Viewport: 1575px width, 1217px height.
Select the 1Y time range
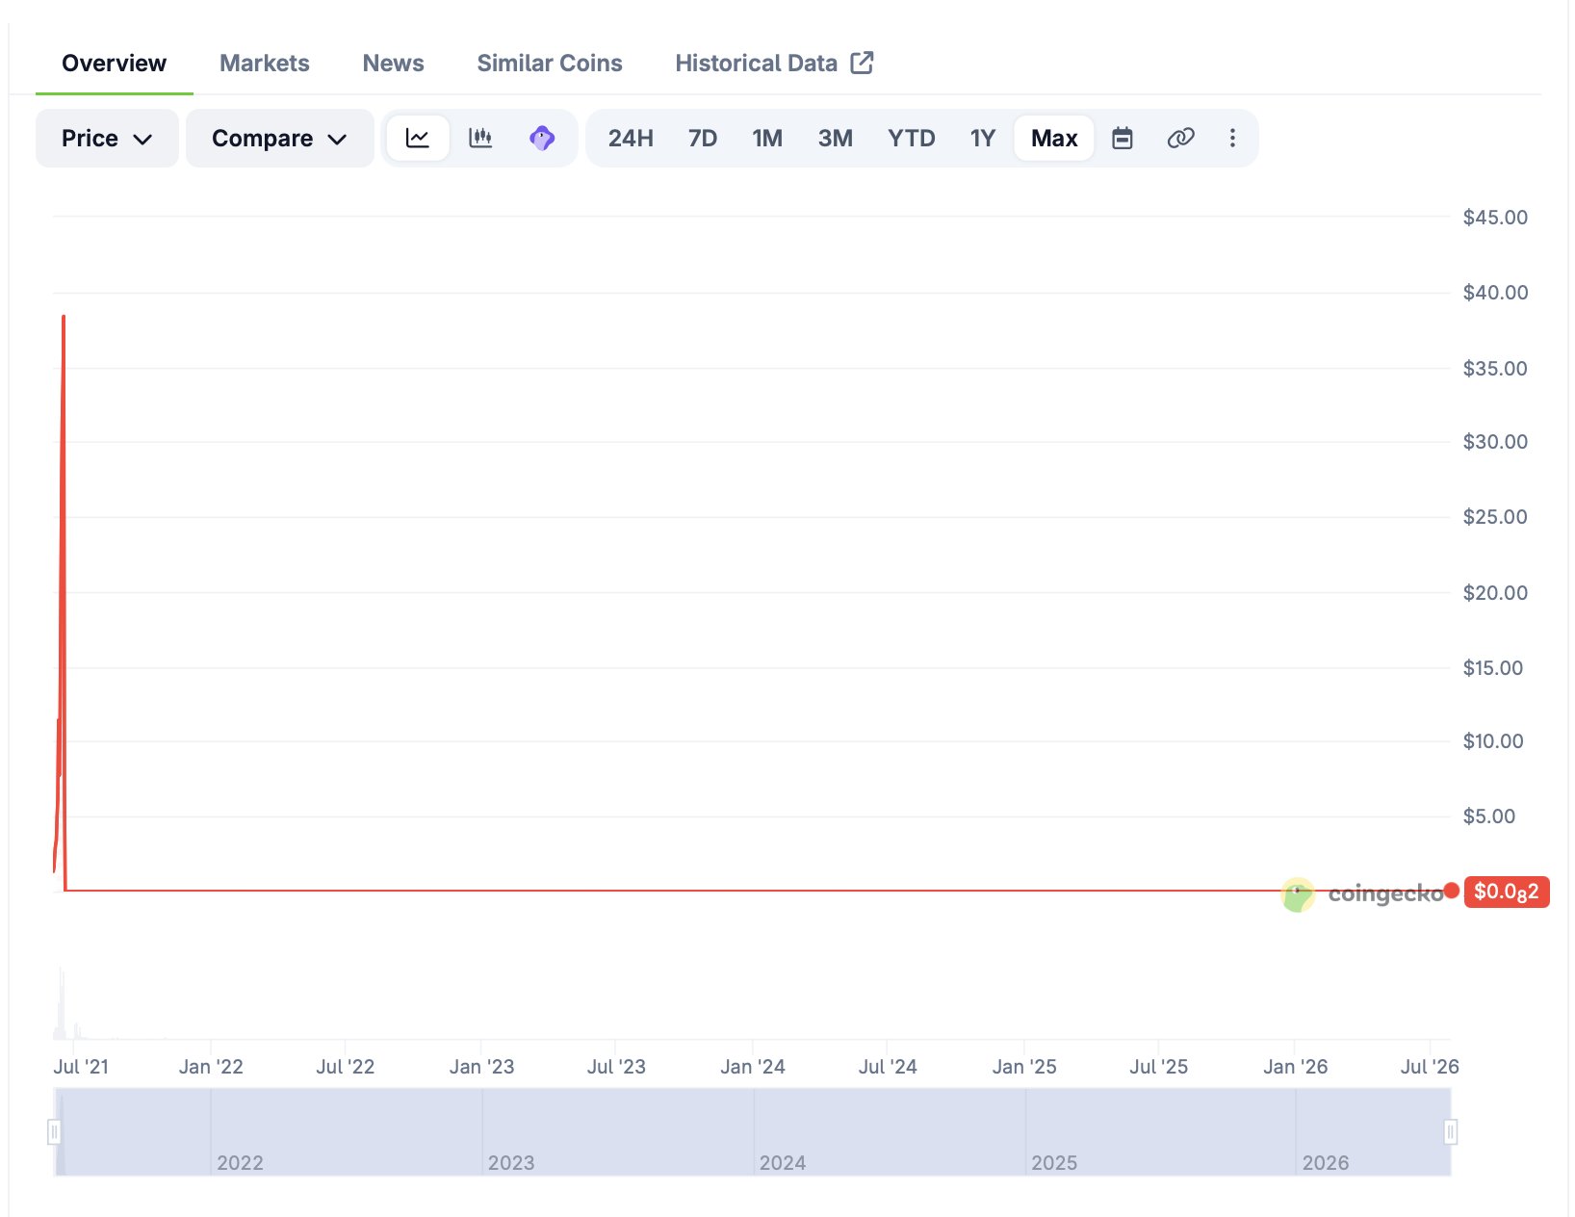[982, 138]
